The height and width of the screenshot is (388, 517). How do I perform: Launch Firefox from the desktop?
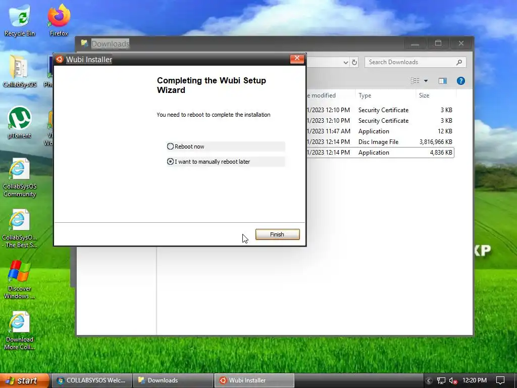(59, 20)
